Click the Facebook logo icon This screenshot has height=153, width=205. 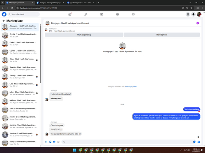pos(4,14)
